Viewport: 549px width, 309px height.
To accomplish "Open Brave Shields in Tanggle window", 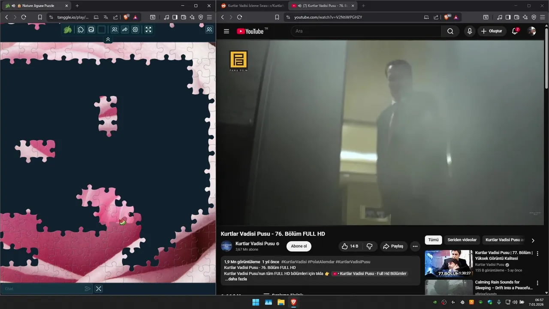I will (126, 17).
